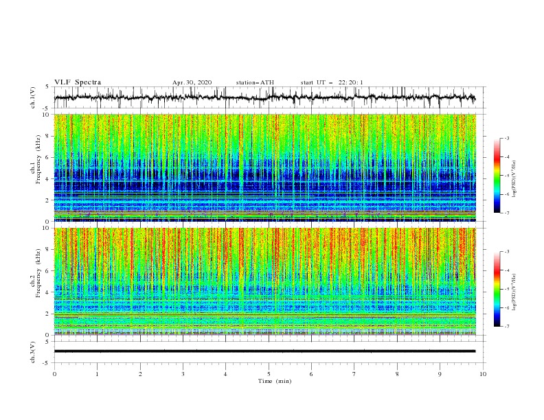The height and width of the screenshot is (420, 544).
Task: Click the time axis tick label "5"
Action: (x=269, y=374)
